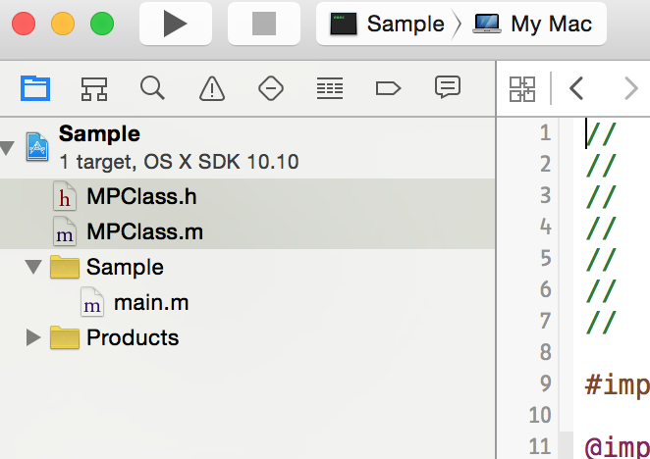The image size is (650, 459).
Task: Click '1 target, OS X SDK 10.10' text
Action: 179,162
